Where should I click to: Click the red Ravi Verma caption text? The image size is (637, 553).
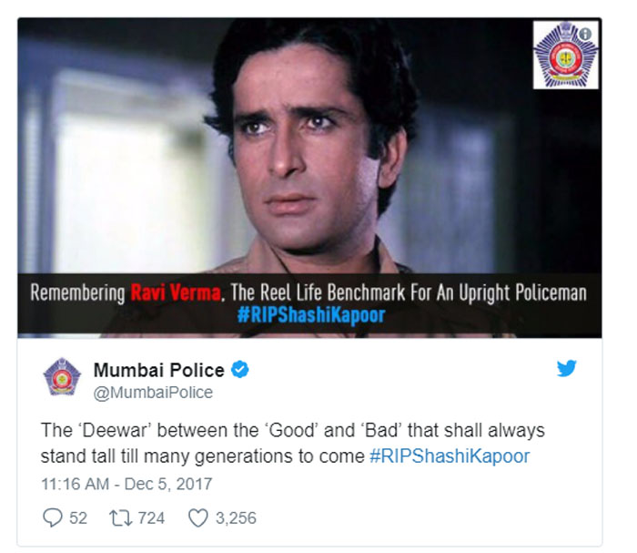[x=176, y=292]
